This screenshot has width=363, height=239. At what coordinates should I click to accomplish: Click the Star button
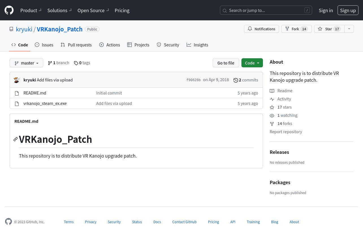point(329,29)
